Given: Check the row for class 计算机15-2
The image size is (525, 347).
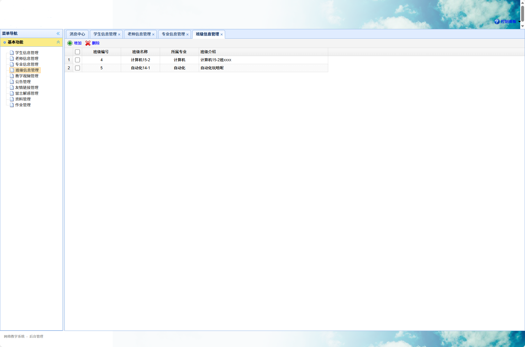Looking at the screenshot, I should (77, 60).
